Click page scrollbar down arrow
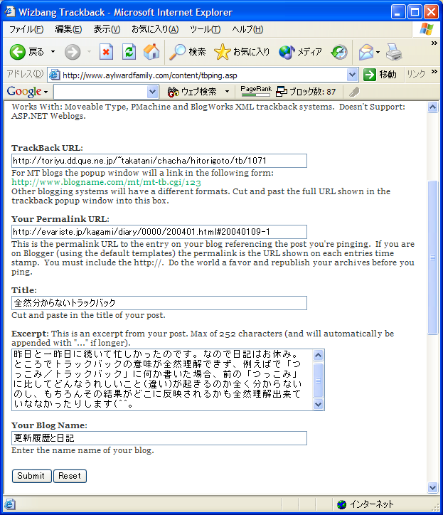This screenshot has width=443, height=515. [x=433, y=488]
